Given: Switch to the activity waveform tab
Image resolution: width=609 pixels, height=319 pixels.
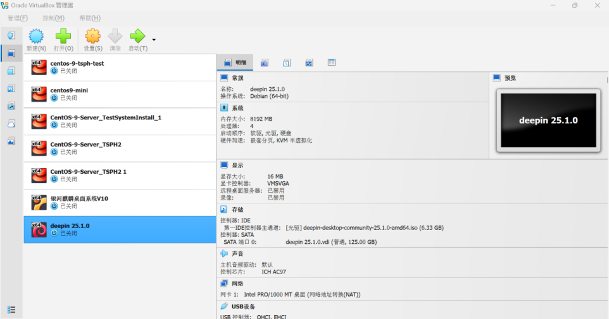Looking at the screenshot, I should [309, 63].
